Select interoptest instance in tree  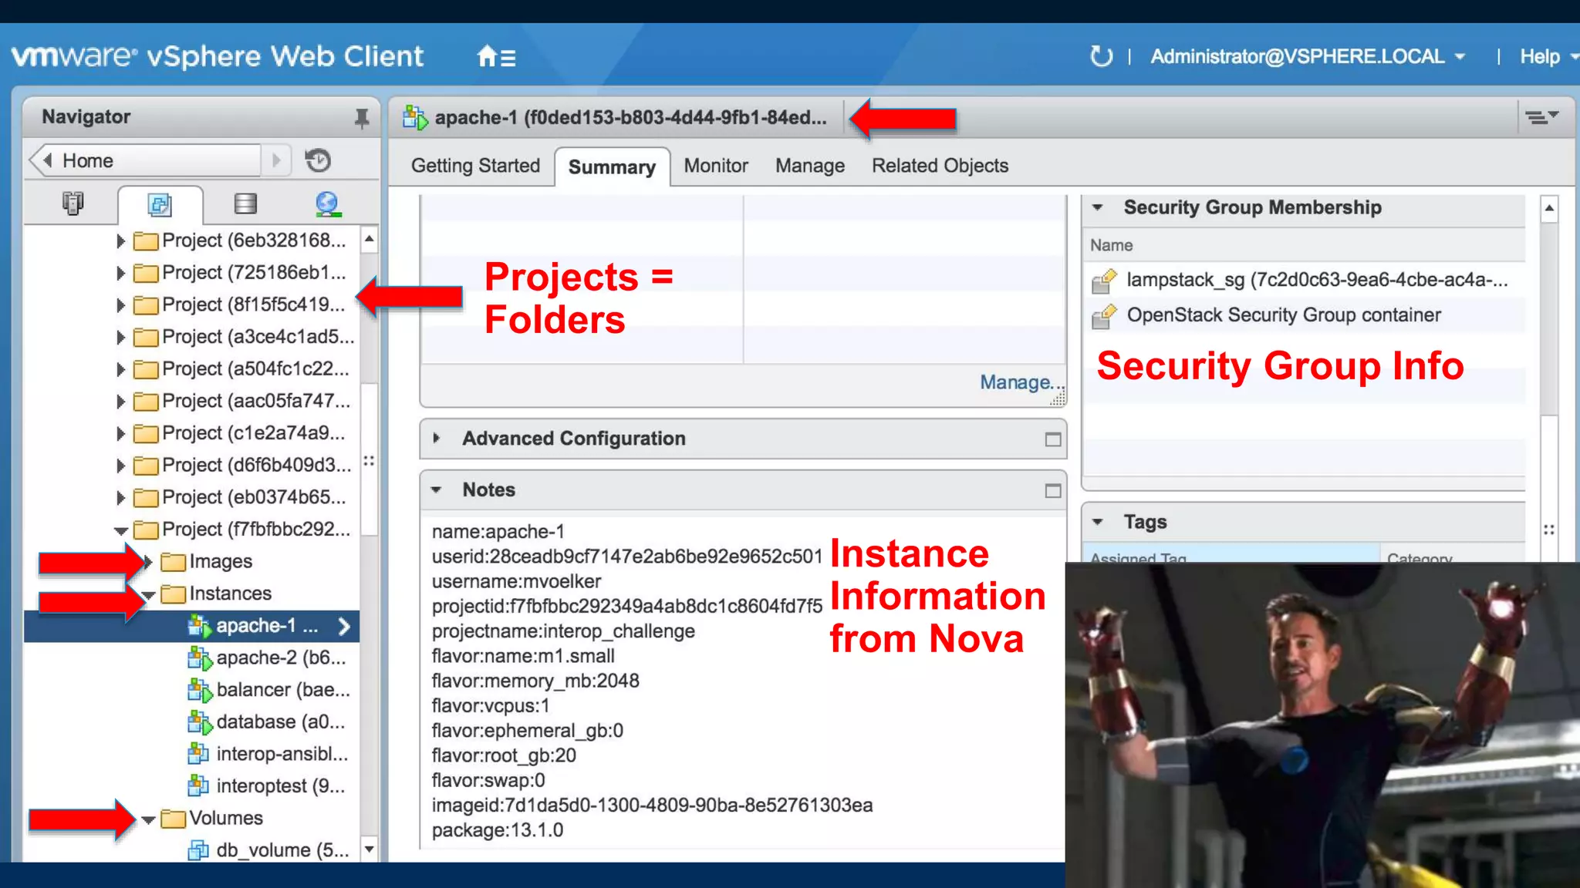tap(281, 786)
